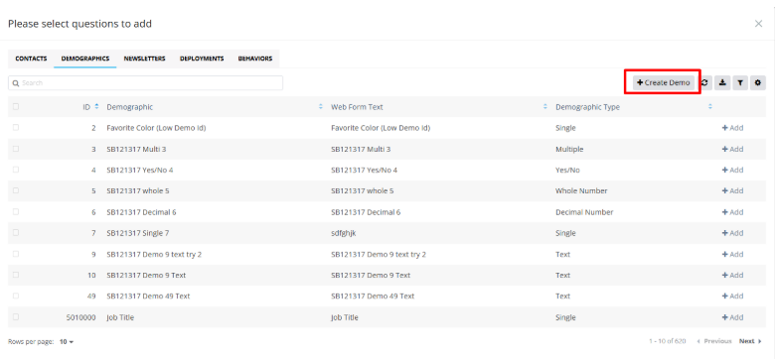Sort using the Demographic Type arrows
The width and height of the screenshot is (775, 359).
point(710,106)
